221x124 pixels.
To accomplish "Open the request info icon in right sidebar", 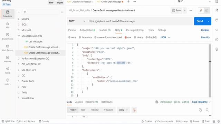I will tap(217, 40).
